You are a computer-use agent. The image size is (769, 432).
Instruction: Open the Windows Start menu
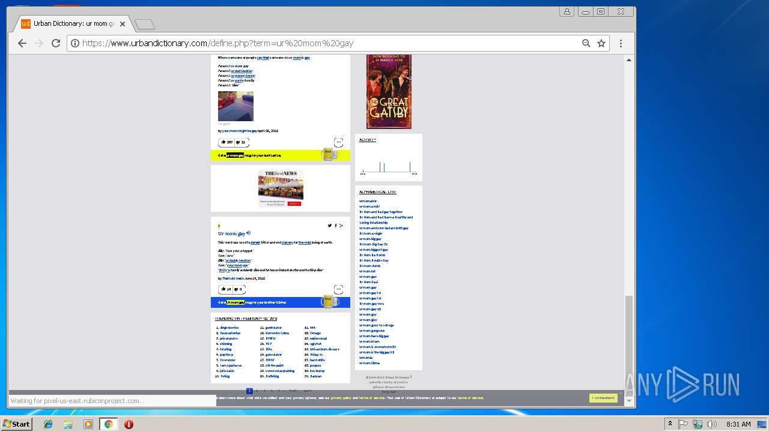[17, 424]
